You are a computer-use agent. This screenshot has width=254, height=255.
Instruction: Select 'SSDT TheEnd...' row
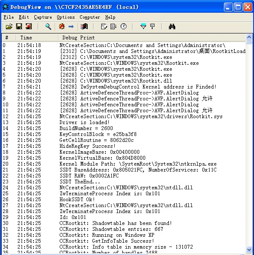click(x=124, y=181)
